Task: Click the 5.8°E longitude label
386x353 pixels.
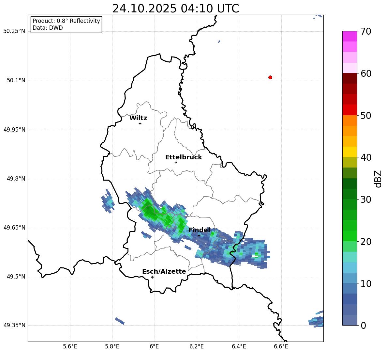Action: (112, 346)
